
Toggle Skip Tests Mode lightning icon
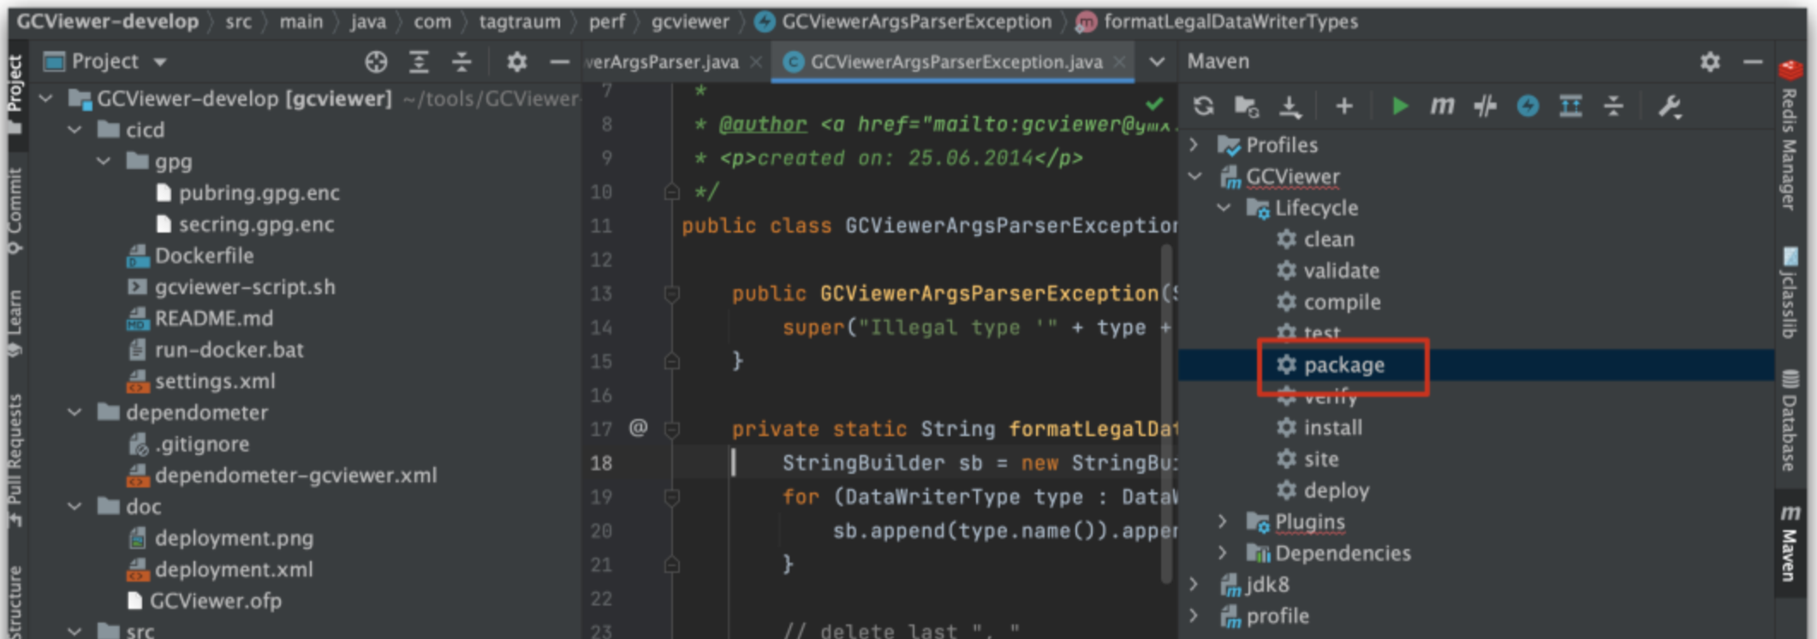(1528, 106)
